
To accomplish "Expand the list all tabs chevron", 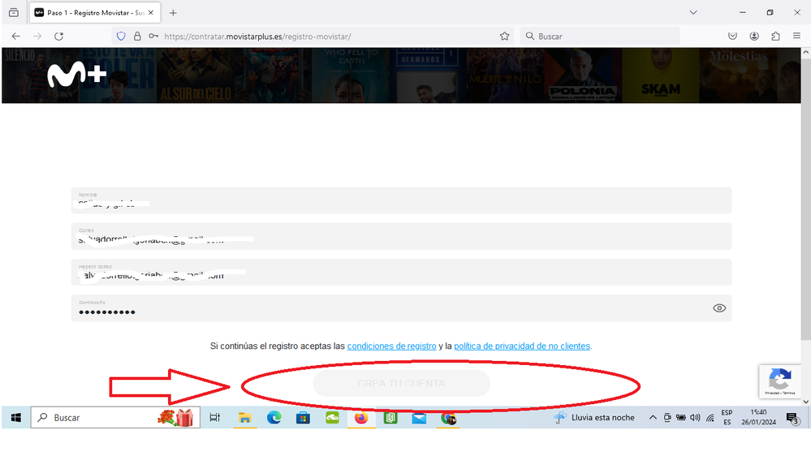I will [693, 13].
